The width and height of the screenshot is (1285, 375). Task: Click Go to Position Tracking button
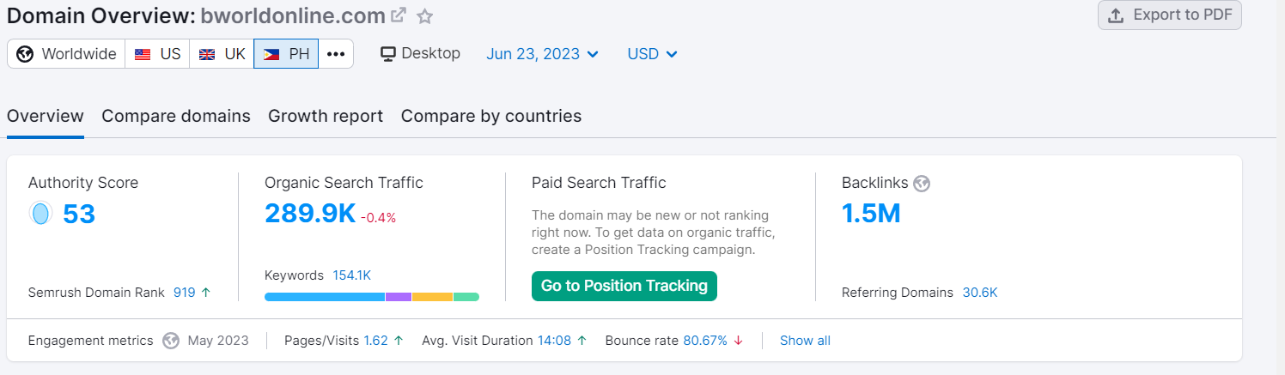click(624, 286)
